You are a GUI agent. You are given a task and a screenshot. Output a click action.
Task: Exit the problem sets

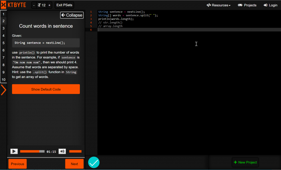[x=64, y=5]
